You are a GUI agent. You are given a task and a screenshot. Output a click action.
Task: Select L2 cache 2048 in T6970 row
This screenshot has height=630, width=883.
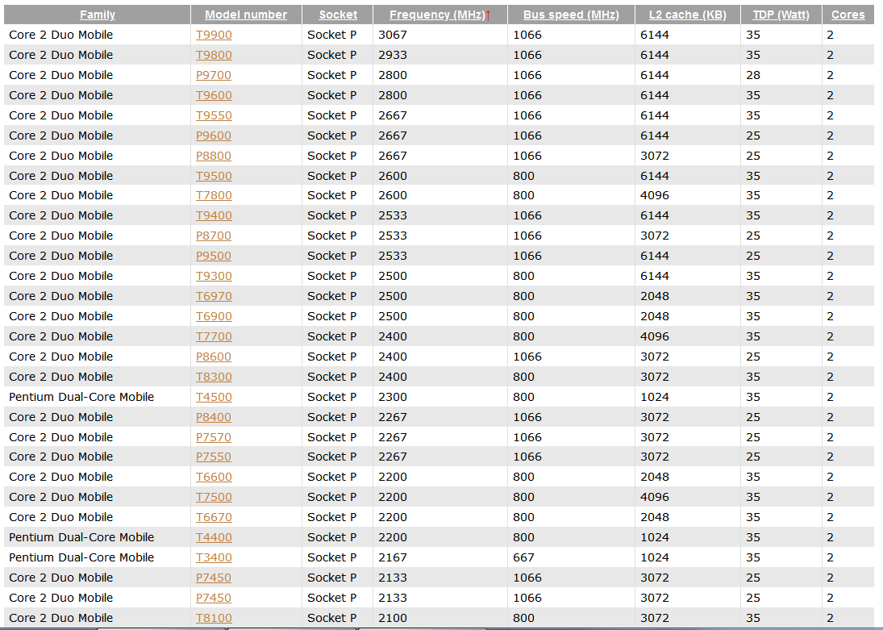click(654, 296)
